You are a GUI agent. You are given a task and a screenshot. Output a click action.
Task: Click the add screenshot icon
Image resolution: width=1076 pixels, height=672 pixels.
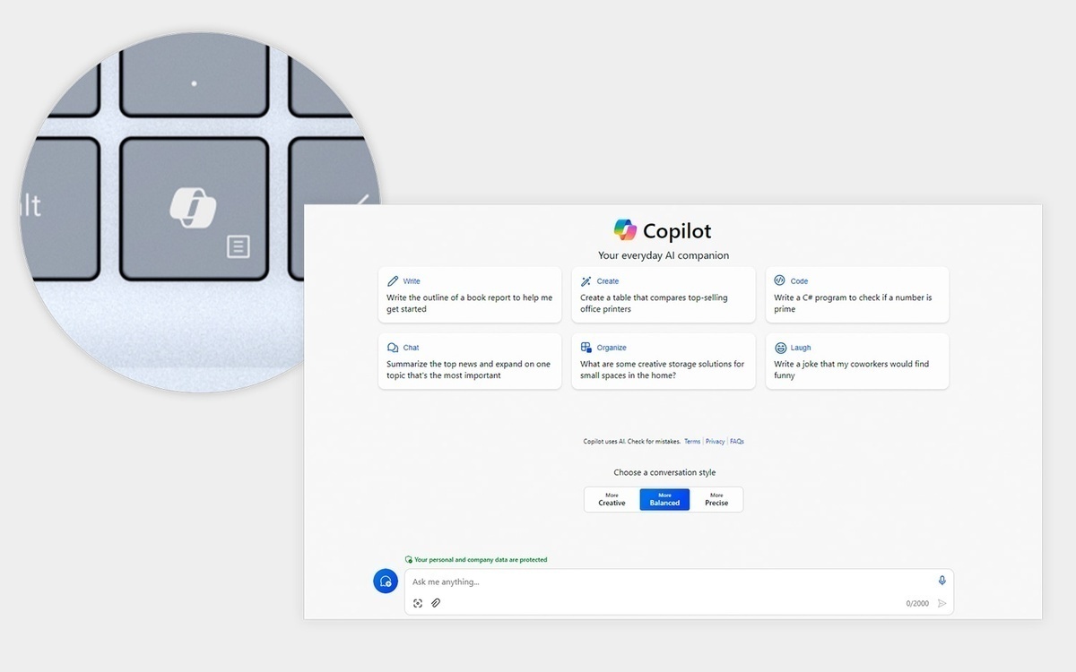418,603
